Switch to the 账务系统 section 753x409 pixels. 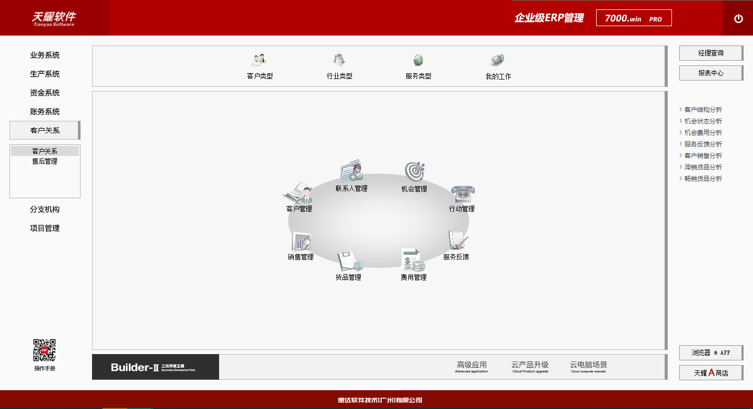point(44,111)
